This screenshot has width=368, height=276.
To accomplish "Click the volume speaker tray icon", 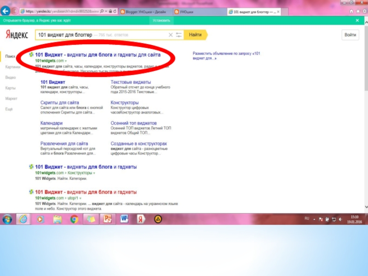I will (x=340, y=219).
